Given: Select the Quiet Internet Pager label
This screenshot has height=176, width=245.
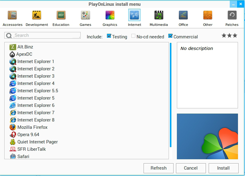Looking at the screenshot, I should pyautogui.click(x=38, y=142).
